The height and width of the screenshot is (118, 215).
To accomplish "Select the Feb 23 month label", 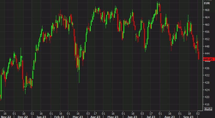I will [x=59, y=117].
